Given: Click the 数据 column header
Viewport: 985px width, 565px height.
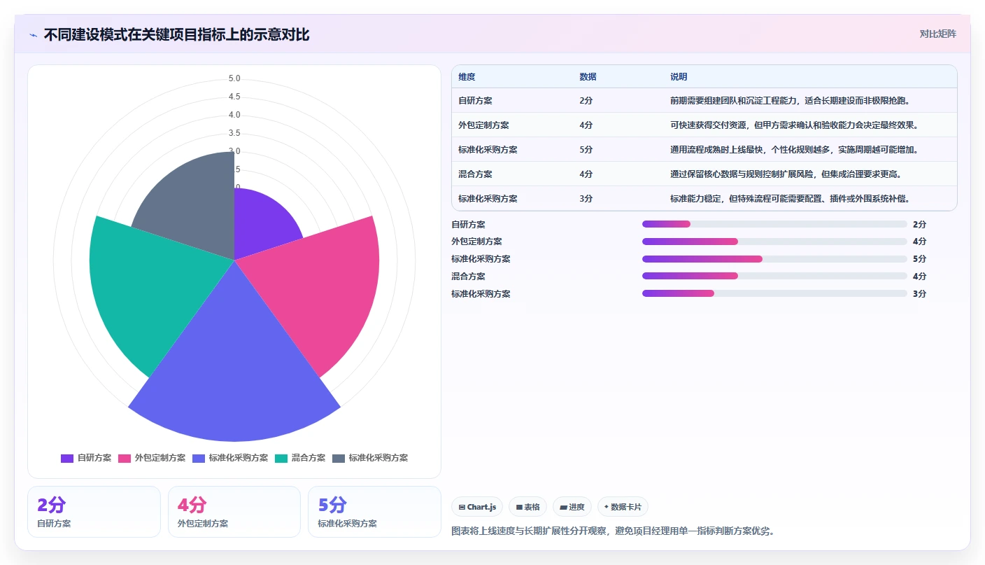Looking at the screenshot, I should pos(588,77).
